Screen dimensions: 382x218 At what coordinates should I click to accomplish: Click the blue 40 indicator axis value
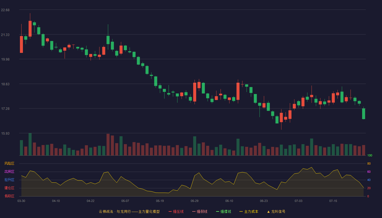click(369, 180)
